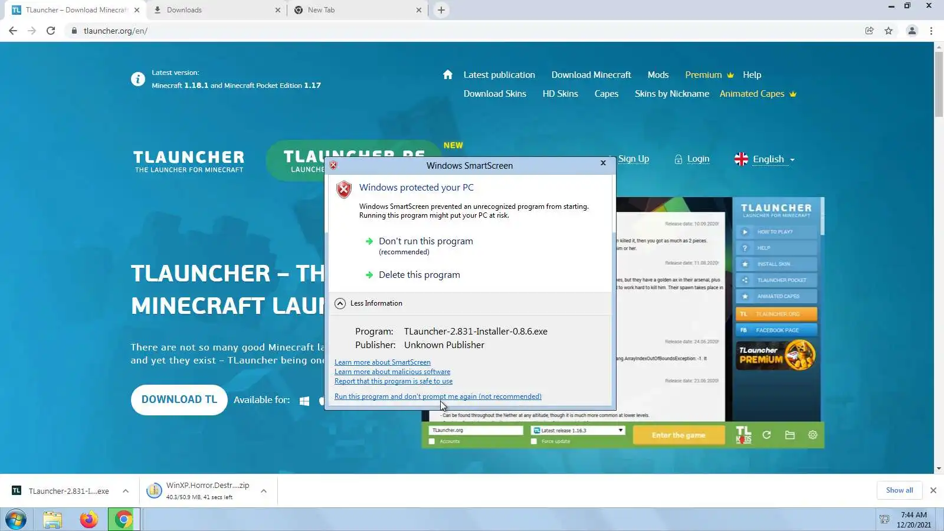Image resolution: width=944 pixels, height=531 pixels.
Task: Click the browser forward arrow
Action: pos(32,31)
